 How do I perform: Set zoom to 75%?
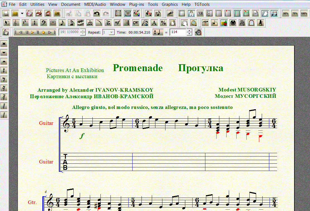pos(295,13)
